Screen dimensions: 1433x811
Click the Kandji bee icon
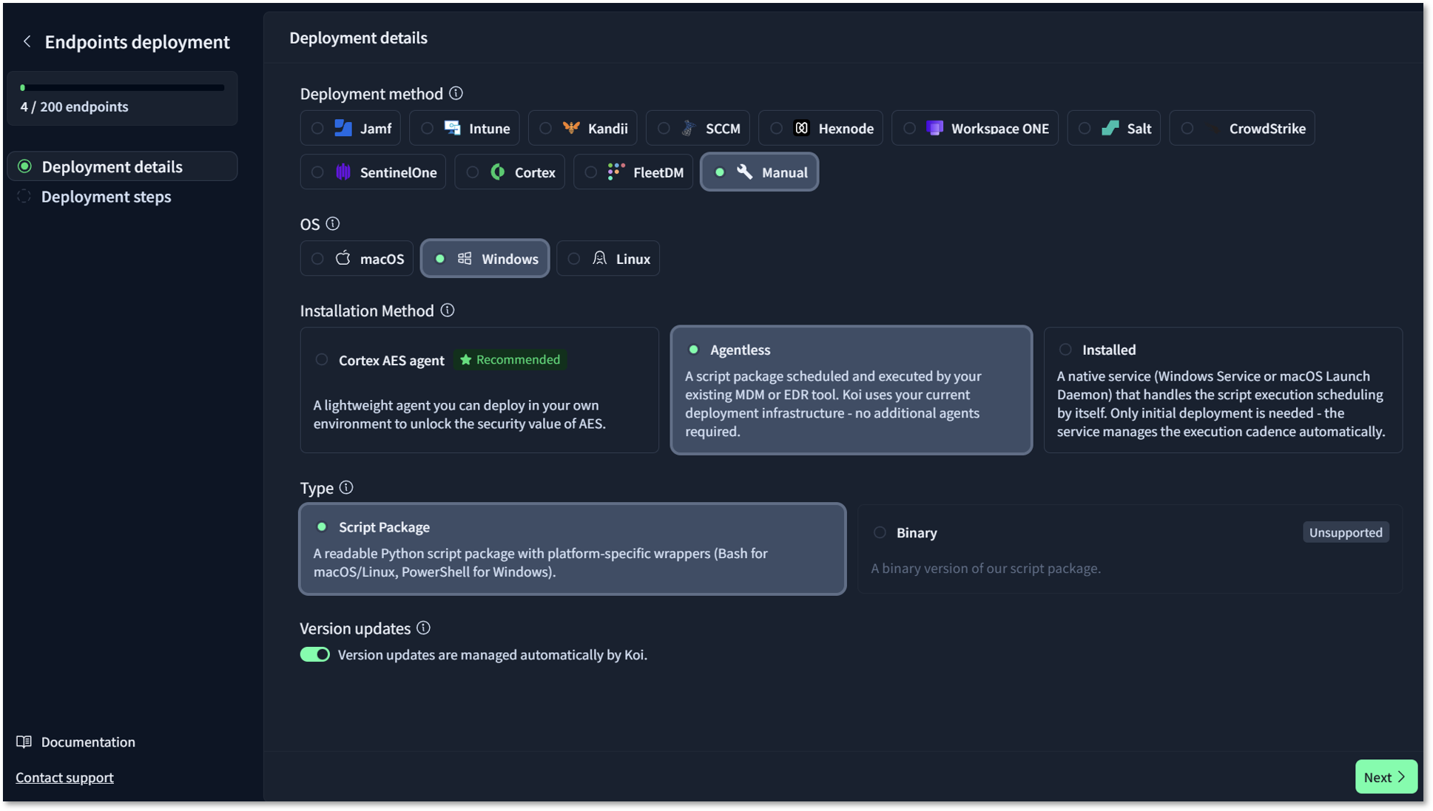click(x=571, y=128)
